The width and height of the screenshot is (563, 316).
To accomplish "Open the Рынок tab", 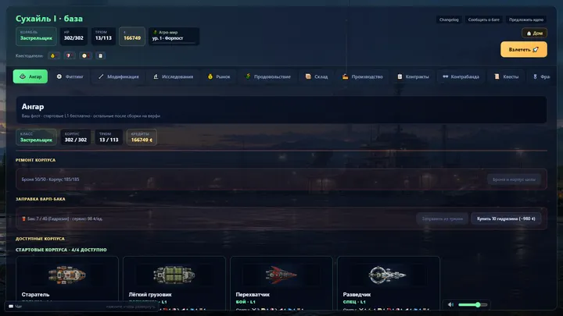I will coord(219,76).
